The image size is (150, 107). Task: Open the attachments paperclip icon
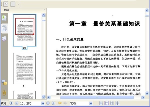4,93
